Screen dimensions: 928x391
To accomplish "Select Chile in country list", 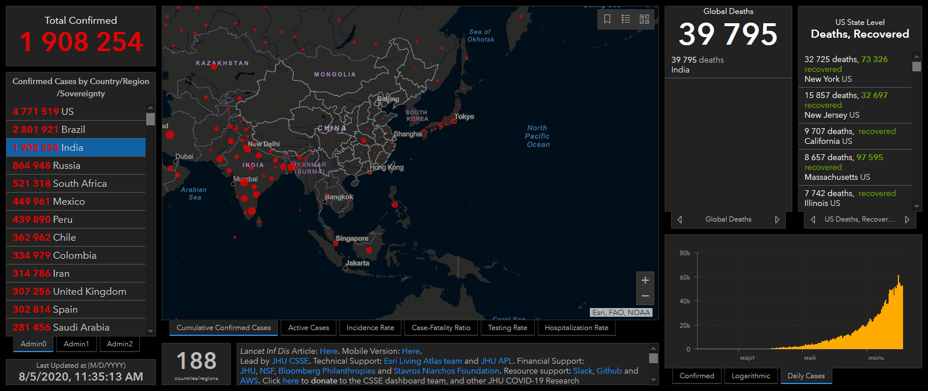I will (76, 237).
